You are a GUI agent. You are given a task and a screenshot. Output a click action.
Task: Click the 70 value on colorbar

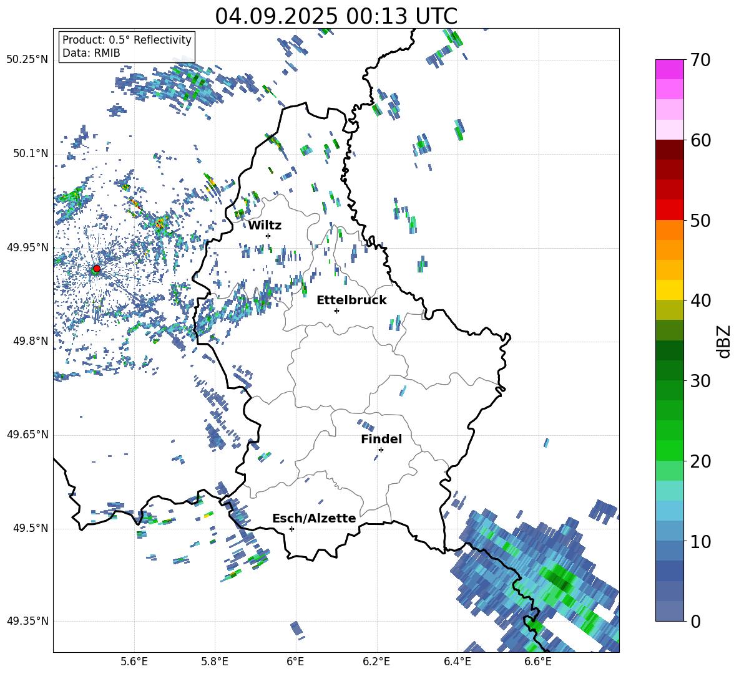point(700,60)
